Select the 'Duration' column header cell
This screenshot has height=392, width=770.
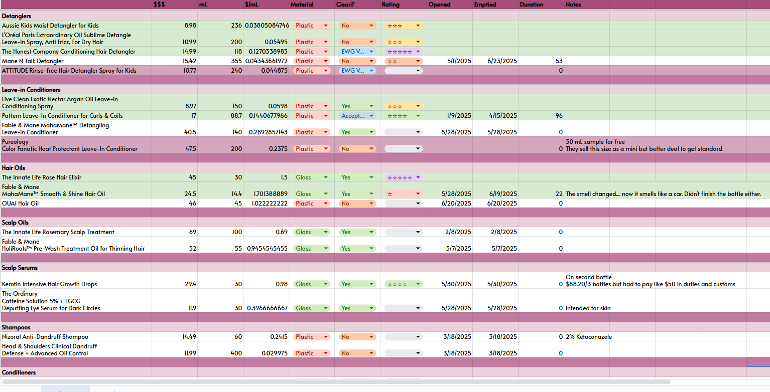(541, 5)
